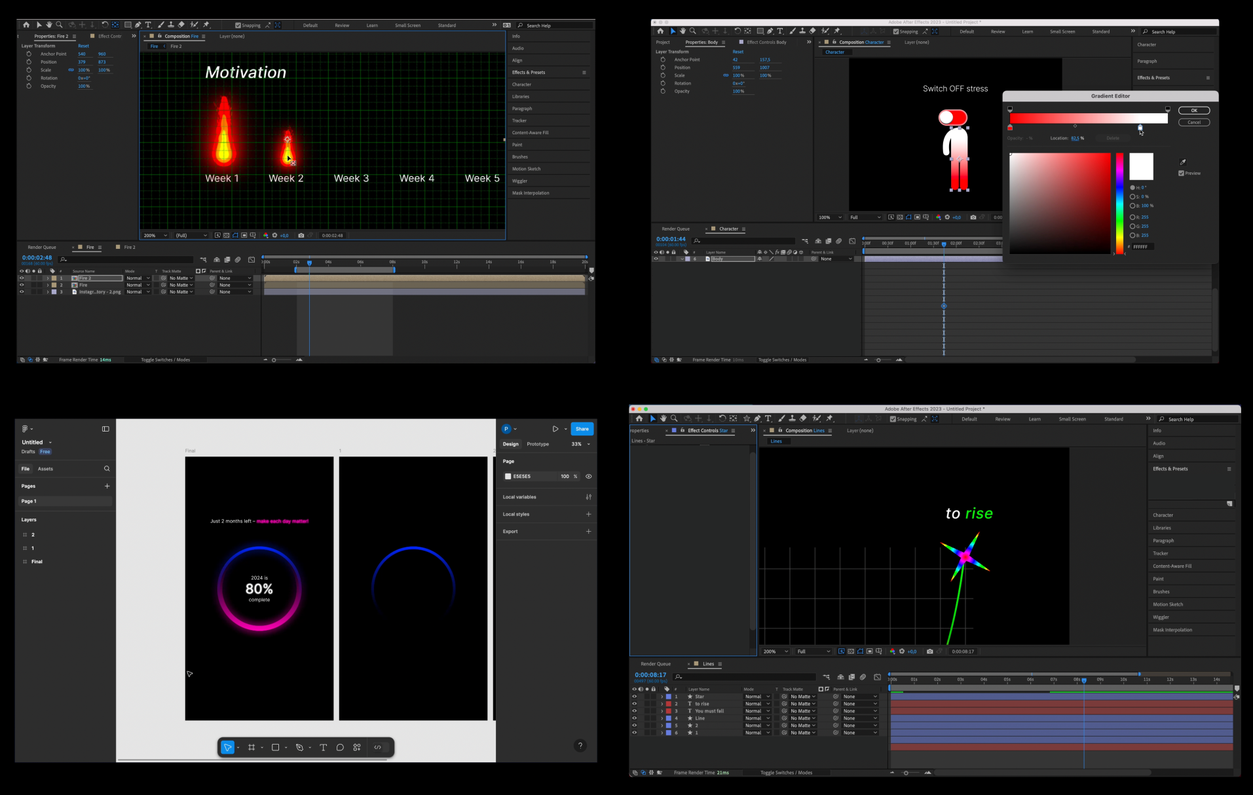Select the Figma Text tool

click(323, 747)
